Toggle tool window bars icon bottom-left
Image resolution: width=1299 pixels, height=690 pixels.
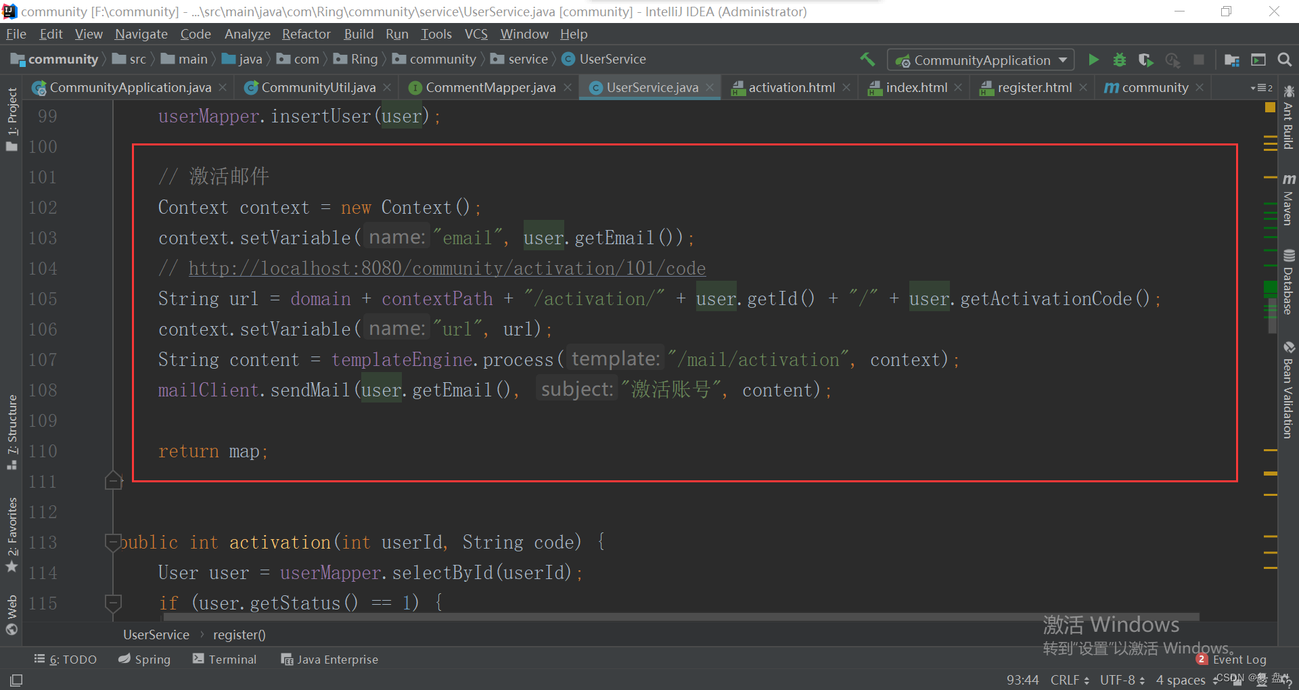(x=16, y=680)
